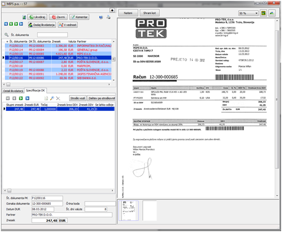Screen dimensions: 282x232
Task: Go to previous row in Specifikacije navigator
Action: 14,98
